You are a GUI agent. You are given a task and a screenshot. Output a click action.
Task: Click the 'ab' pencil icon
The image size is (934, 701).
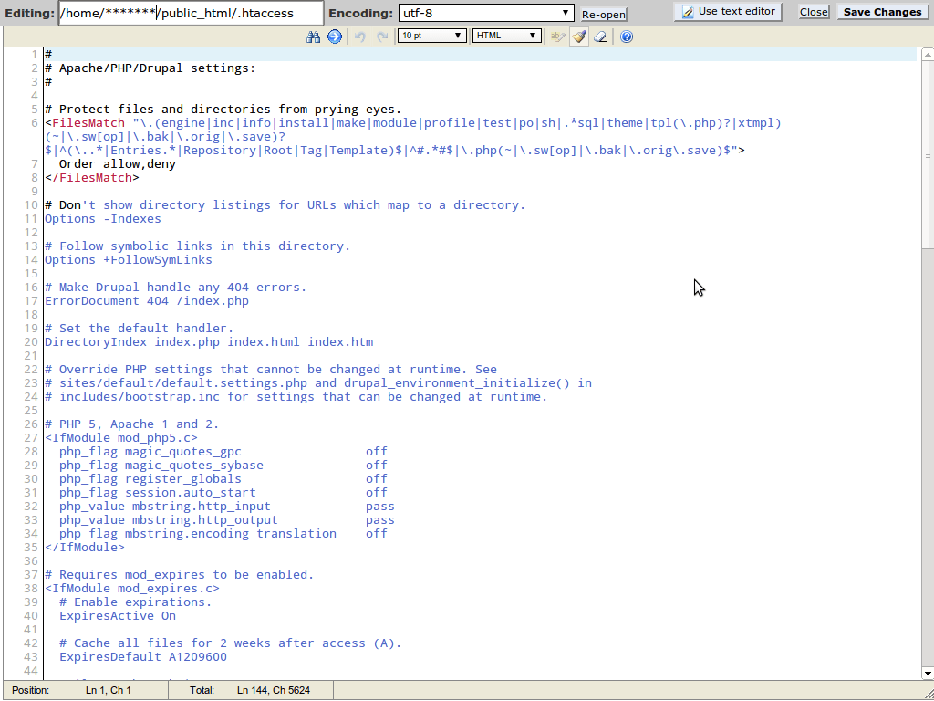click(557, 37)
